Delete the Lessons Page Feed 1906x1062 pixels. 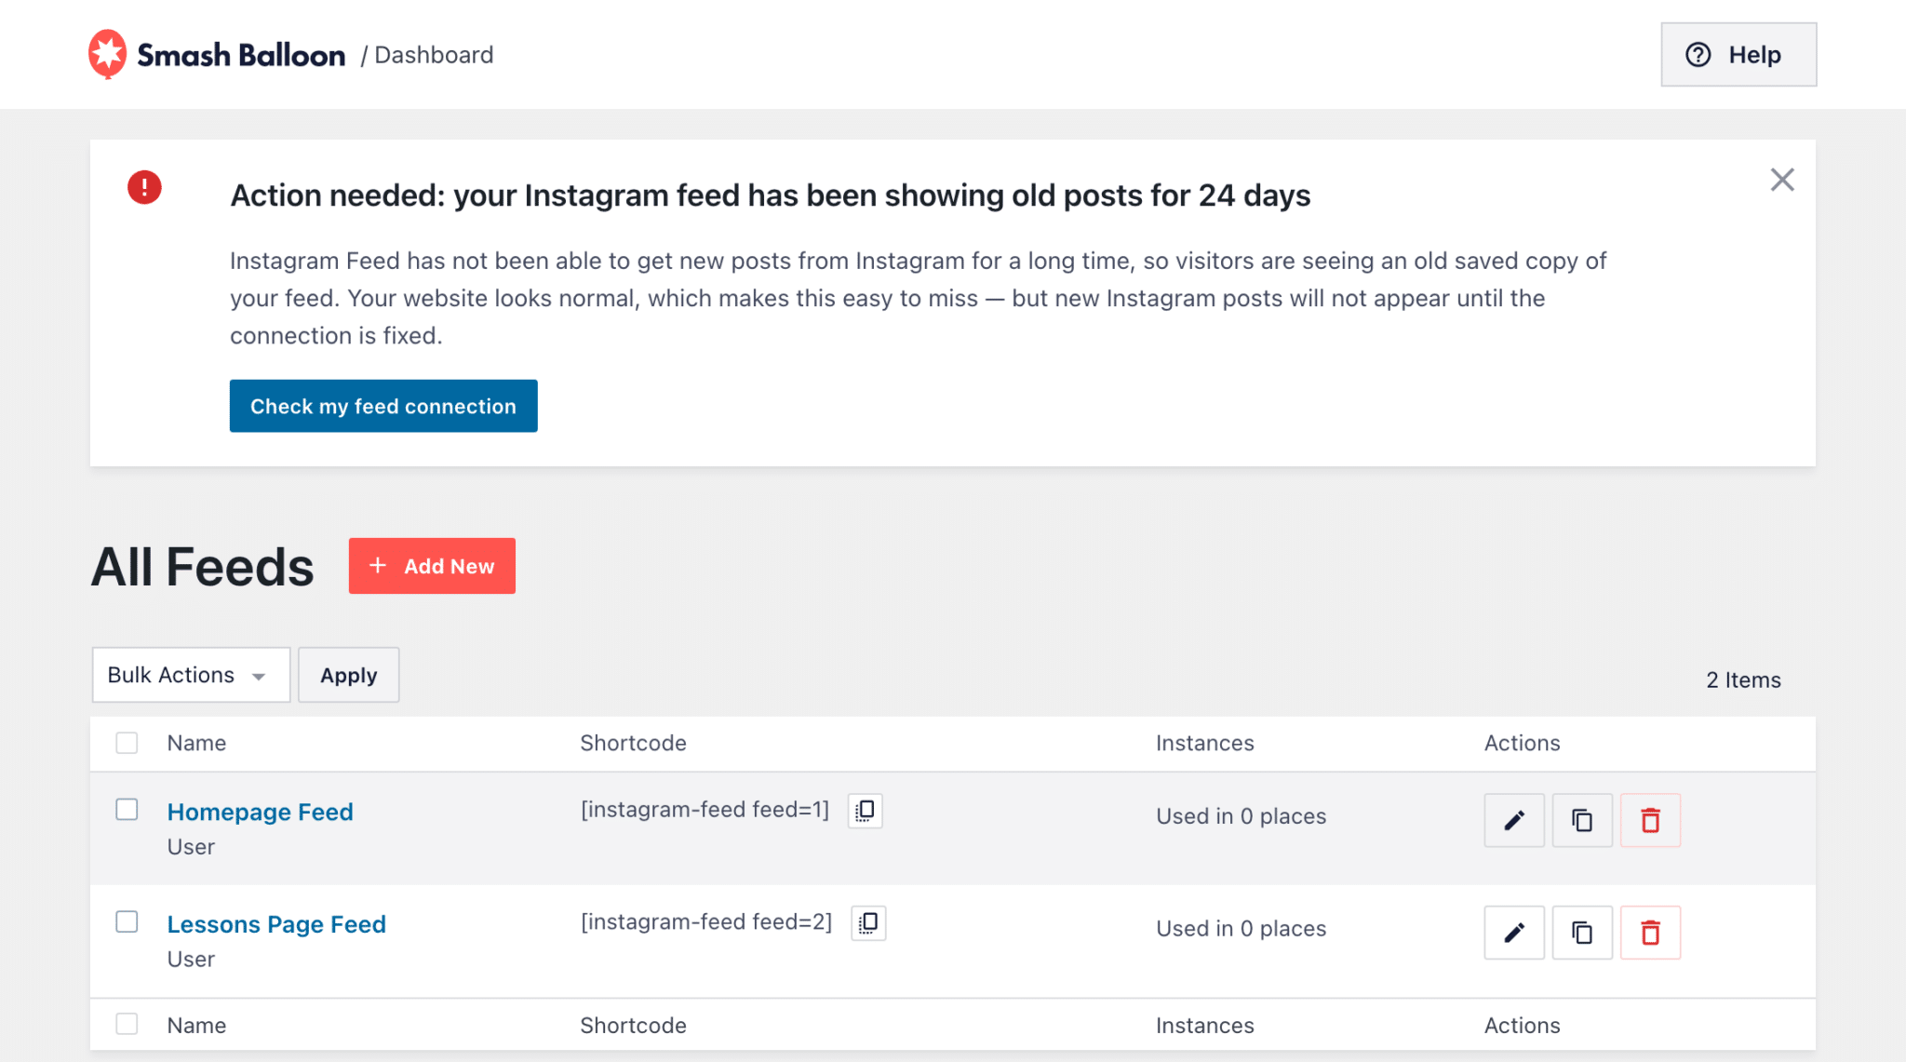(x=1650, y=932)
